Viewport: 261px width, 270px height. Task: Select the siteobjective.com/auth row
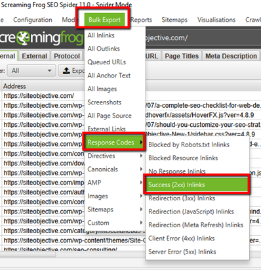point(44,192)
